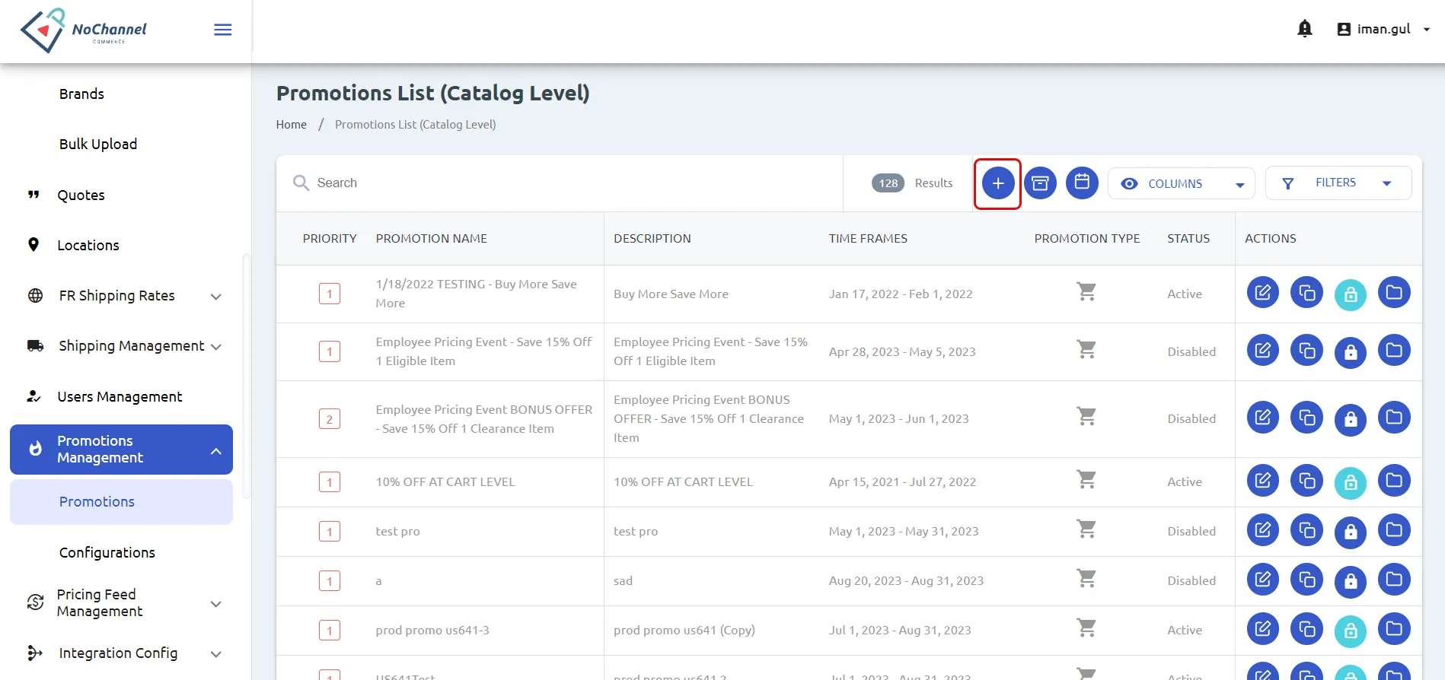
Task: Open folder for Employee Pricing Event Apr 28
Action: tap(1394, 351)
